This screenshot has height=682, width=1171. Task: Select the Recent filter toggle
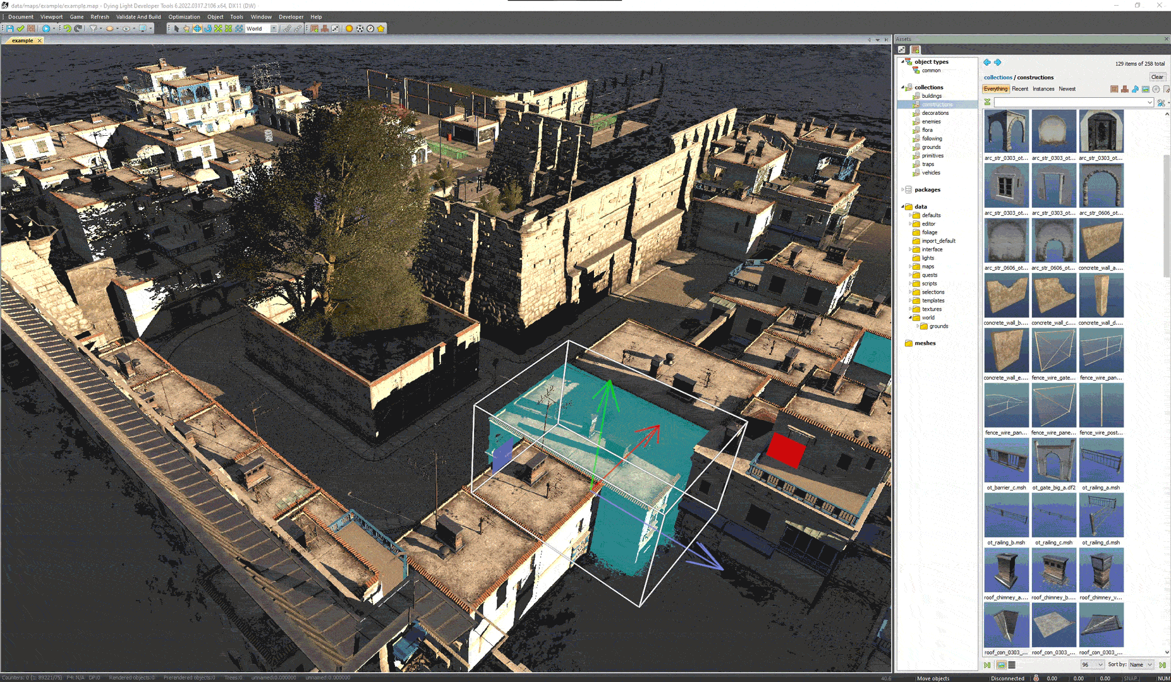click(1020, 89)
